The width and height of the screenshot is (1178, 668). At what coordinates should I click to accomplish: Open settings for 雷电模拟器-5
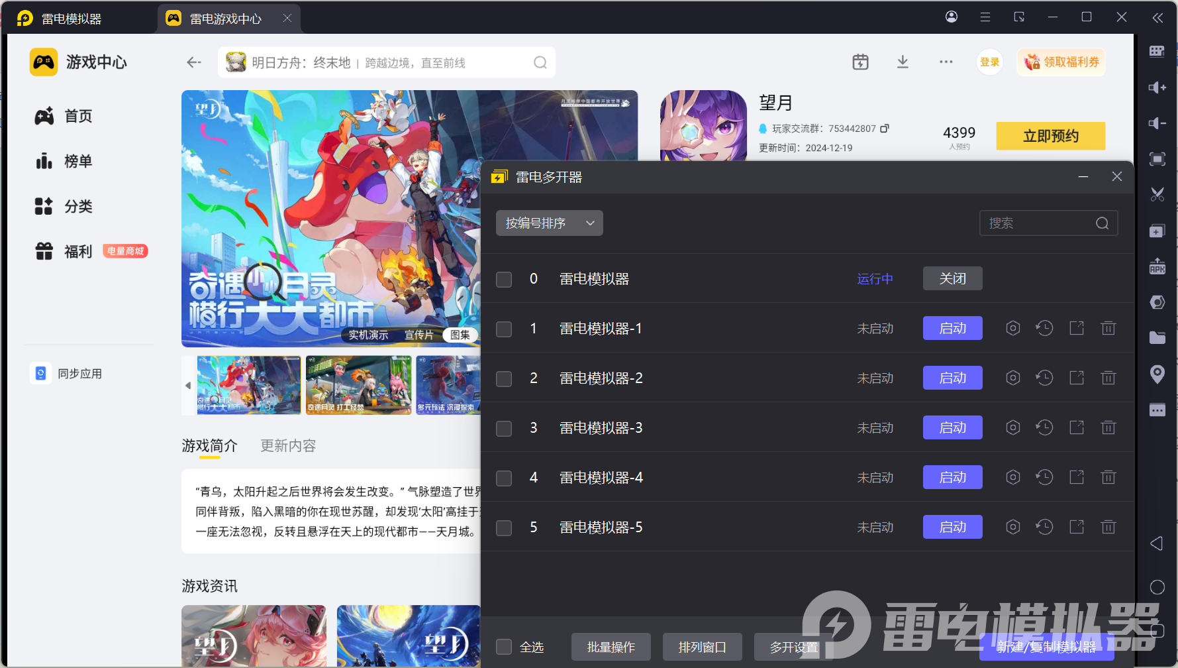[1012, 527]
